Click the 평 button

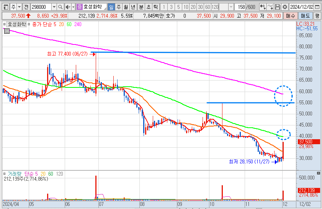[x=317, y=16]
